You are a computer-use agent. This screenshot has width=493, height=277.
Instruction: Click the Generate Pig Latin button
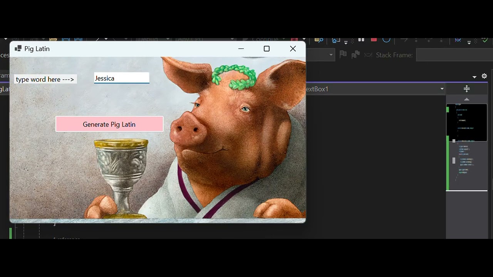[109, 124]
